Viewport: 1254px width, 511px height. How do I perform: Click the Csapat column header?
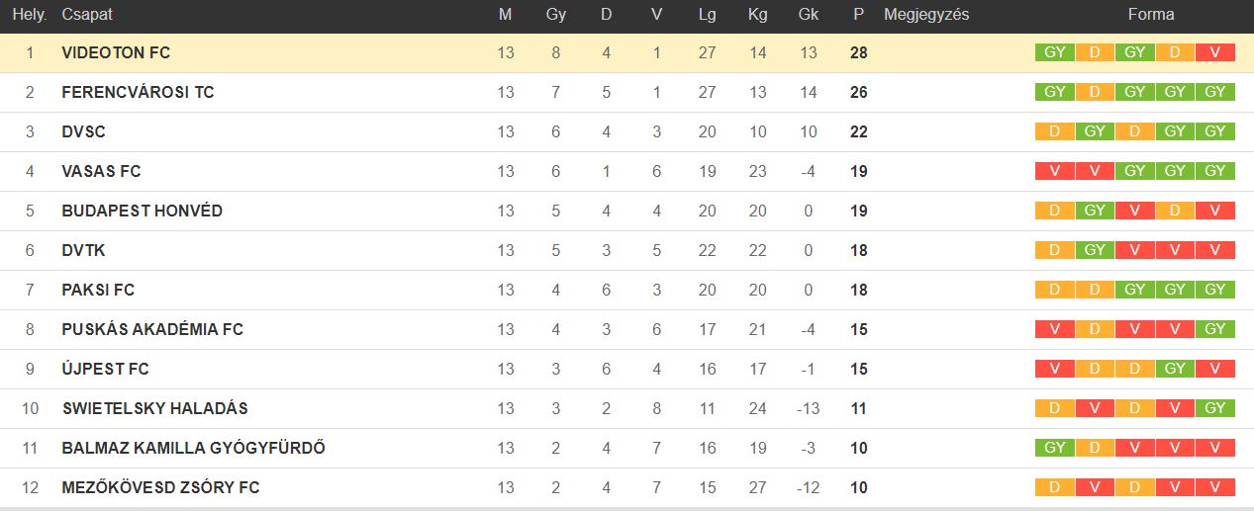[x=87, y=15]
